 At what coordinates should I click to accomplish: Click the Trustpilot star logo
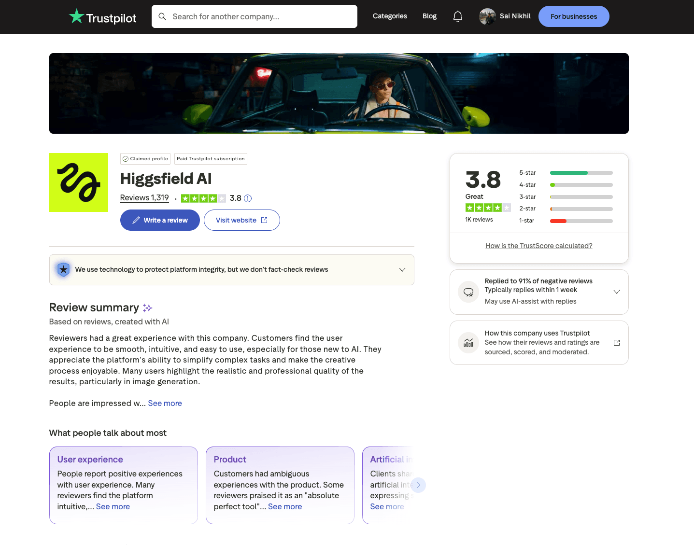[x=76, y=16]
